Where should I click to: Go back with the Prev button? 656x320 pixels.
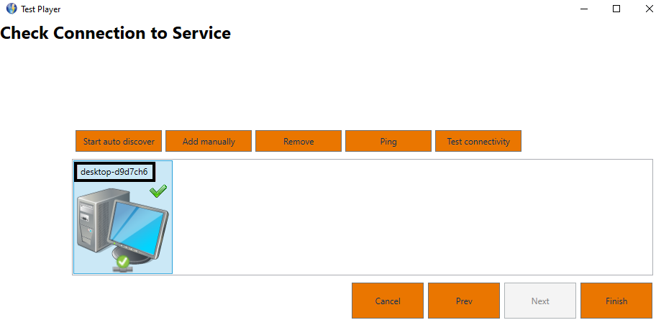[x=464, y=301]
